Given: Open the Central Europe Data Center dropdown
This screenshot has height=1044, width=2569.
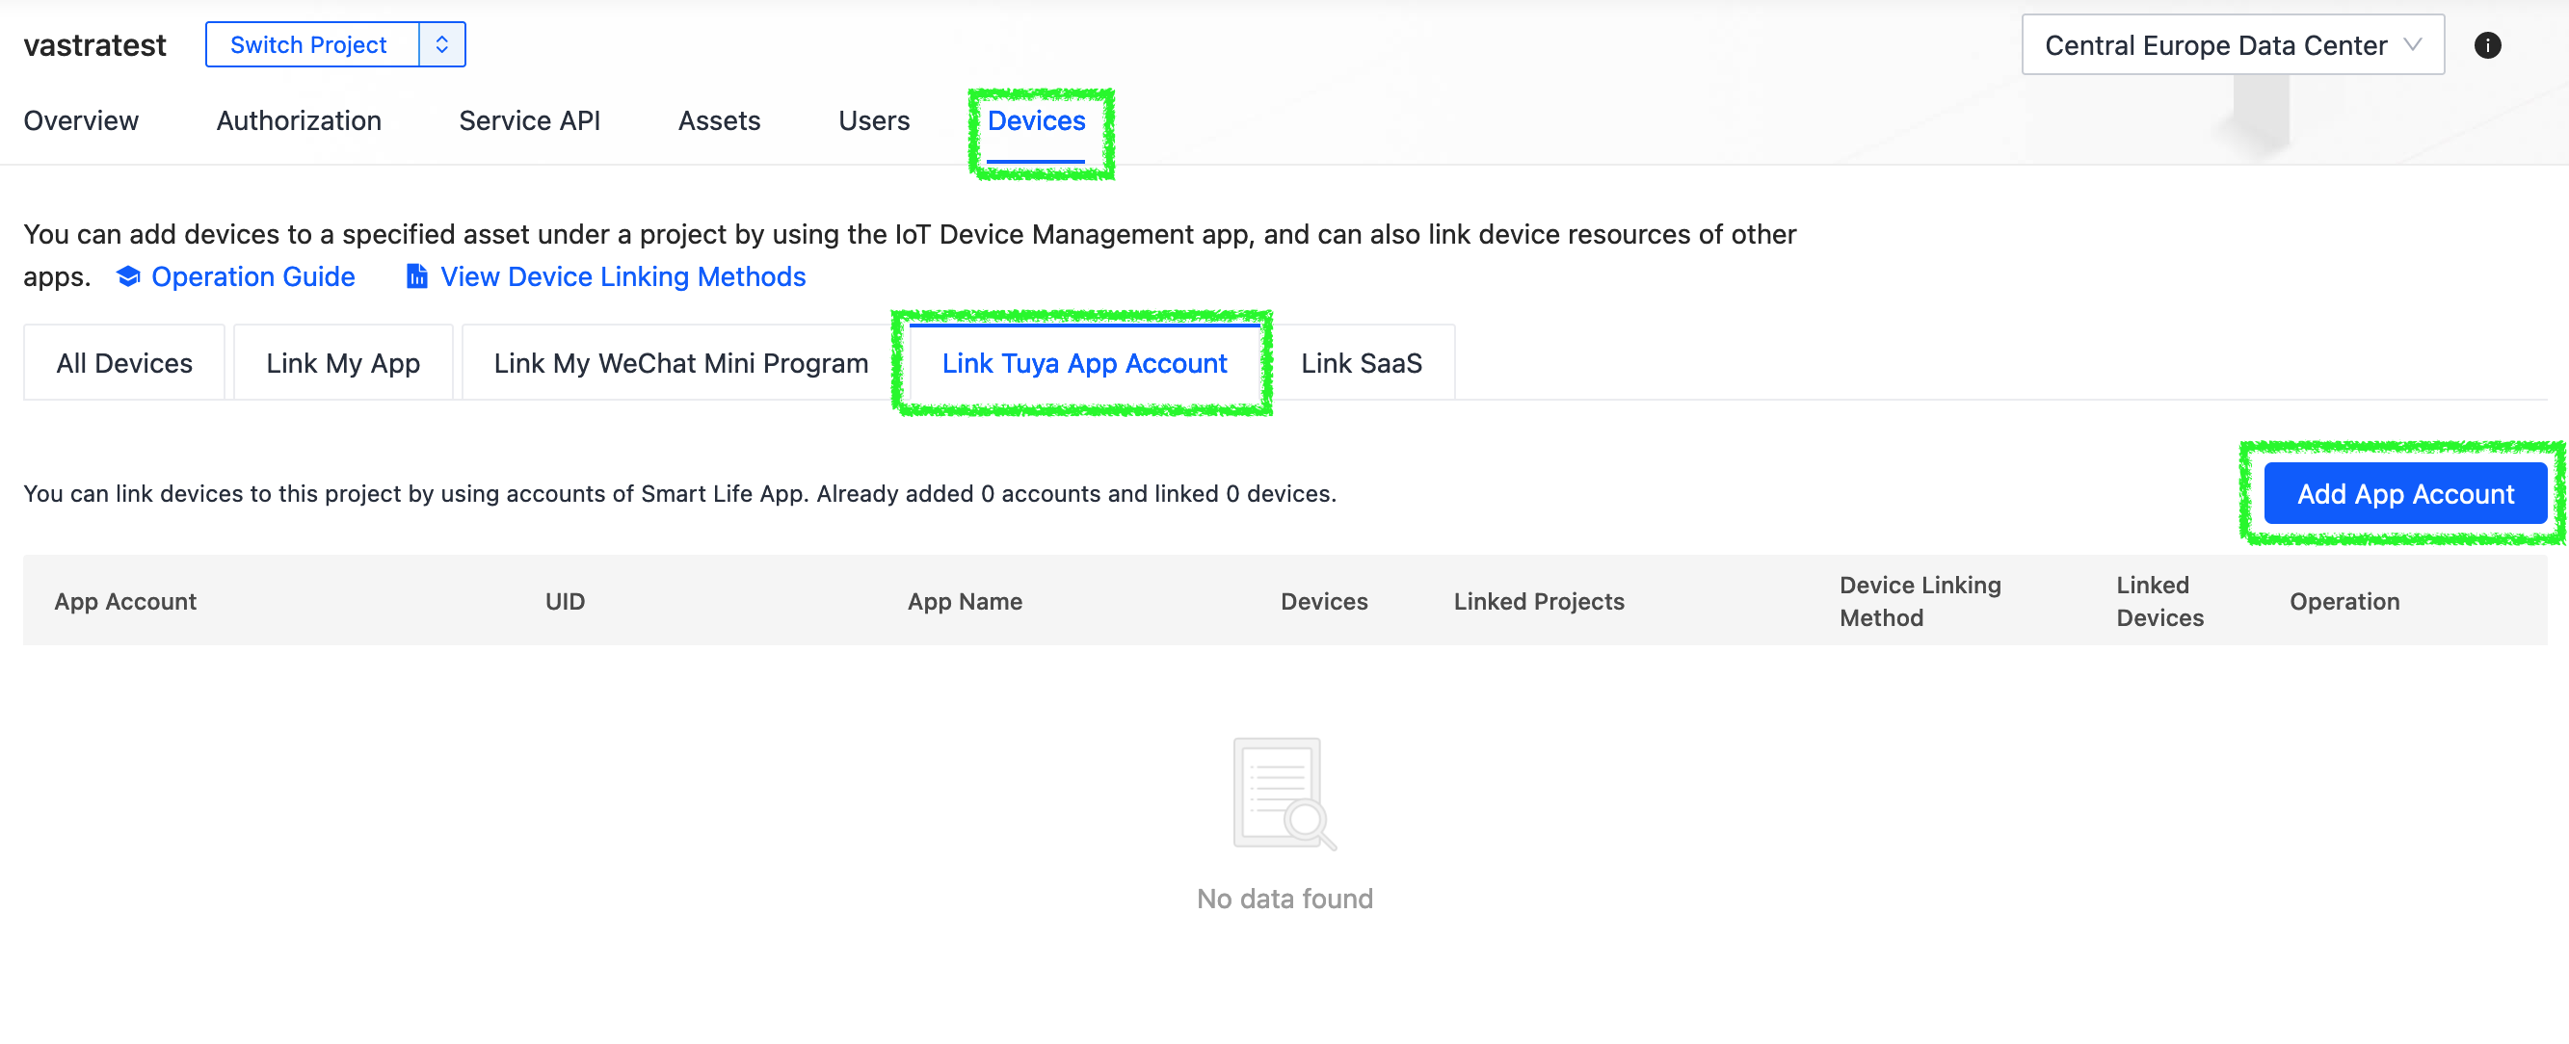Looking at the screenshot, I should [x=2232, y=46].
